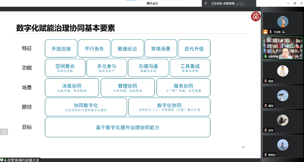Click 潘琼's muted microphone icon
Viewport: 304px width, 162px height.
pos(265,106)
